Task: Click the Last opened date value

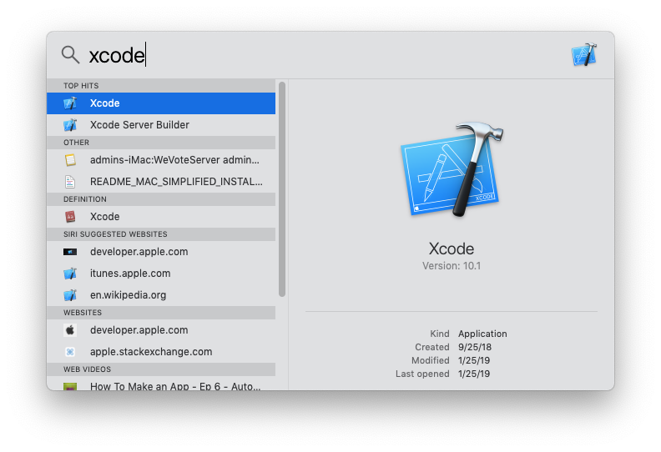Action: click(x=474, y=374)
